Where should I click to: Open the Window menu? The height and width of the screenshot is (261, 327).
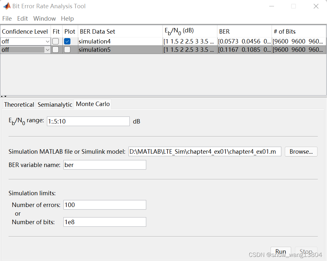pyautogui.click(x=44, y=19)
